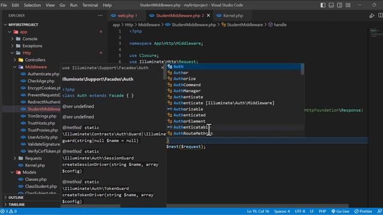The height and width of the screenshot is (215, 383).
Task: Open TrustProxies.php file
Action: [42, 130]
